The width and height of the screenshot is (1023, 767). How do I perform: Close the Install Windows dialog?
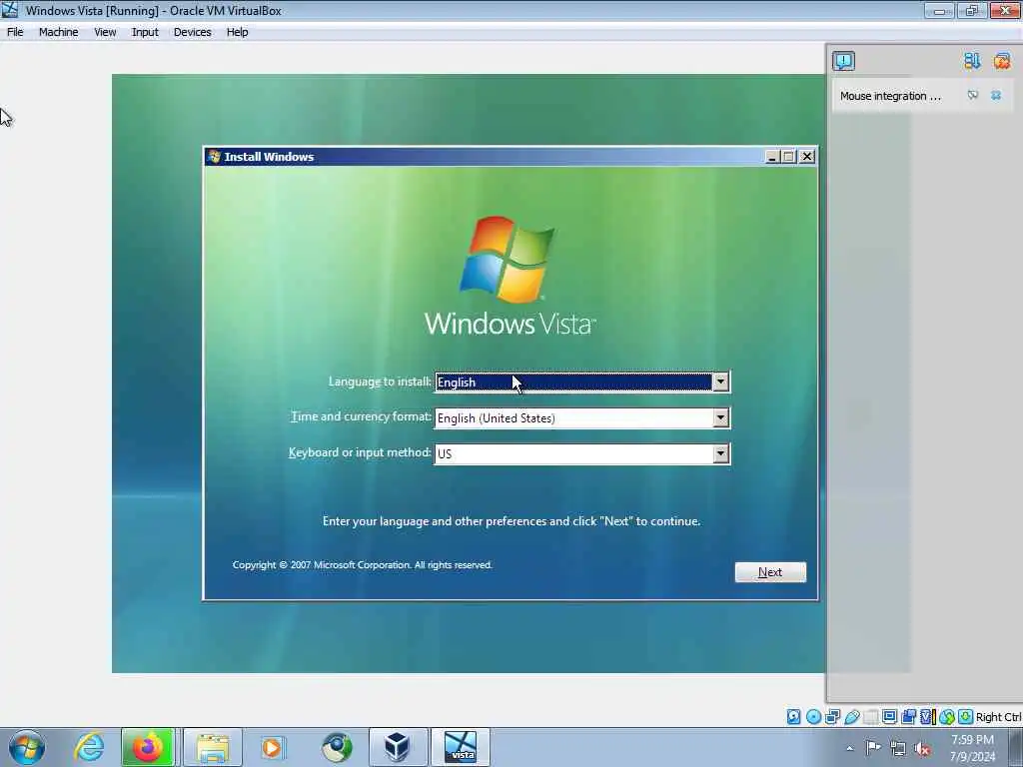(807, 157)
